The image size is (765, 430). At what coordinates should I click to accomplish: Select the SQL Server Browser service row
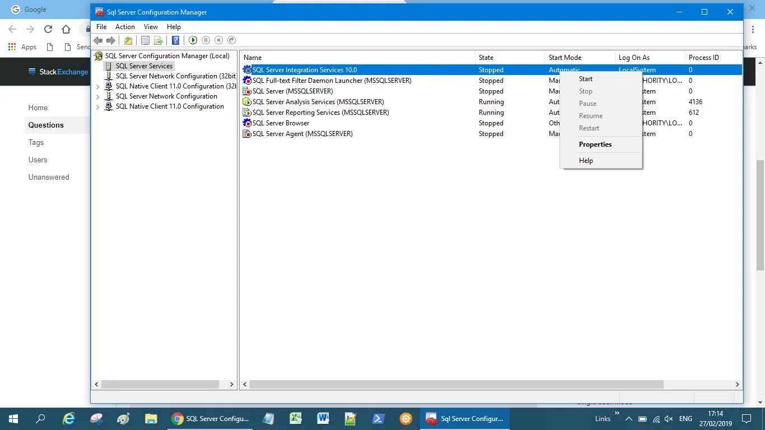tap(491, 123)
